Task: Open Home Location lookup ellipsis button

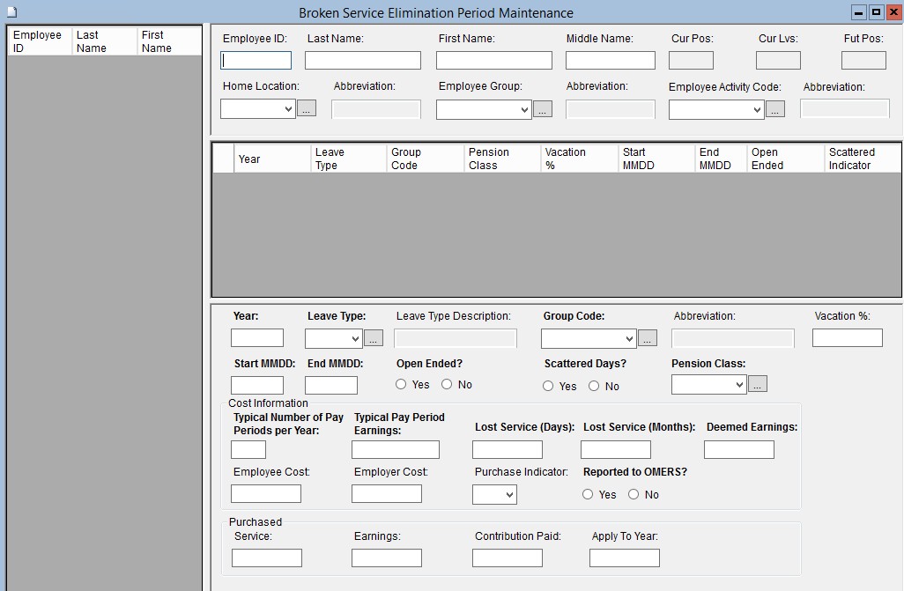Action: coord(306,109)
